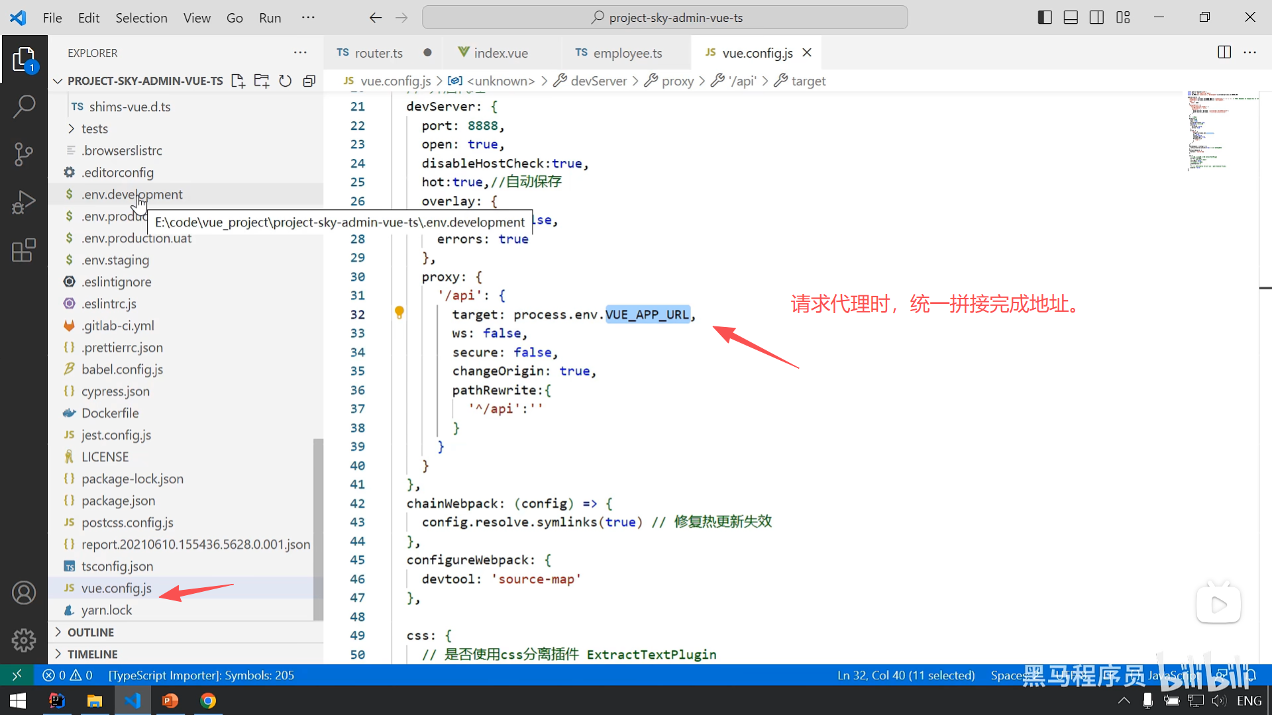Split the editor to the right
Screen dimensions: 1272x715
pos(1224,52)
